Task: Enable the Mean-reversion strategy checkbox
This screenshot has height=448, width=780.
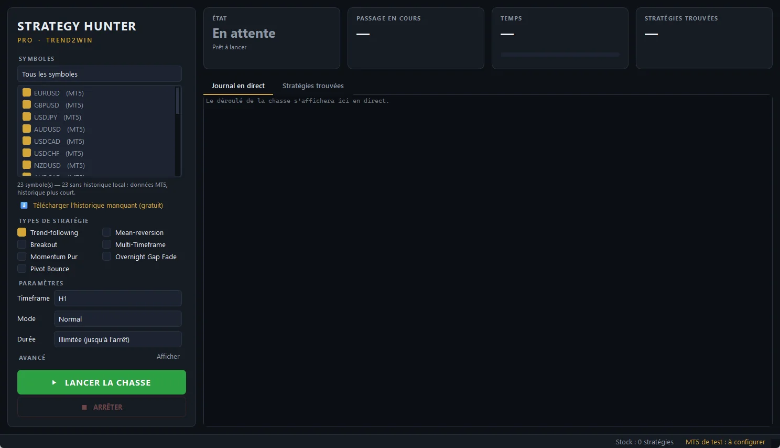Action: click(107, 232)
